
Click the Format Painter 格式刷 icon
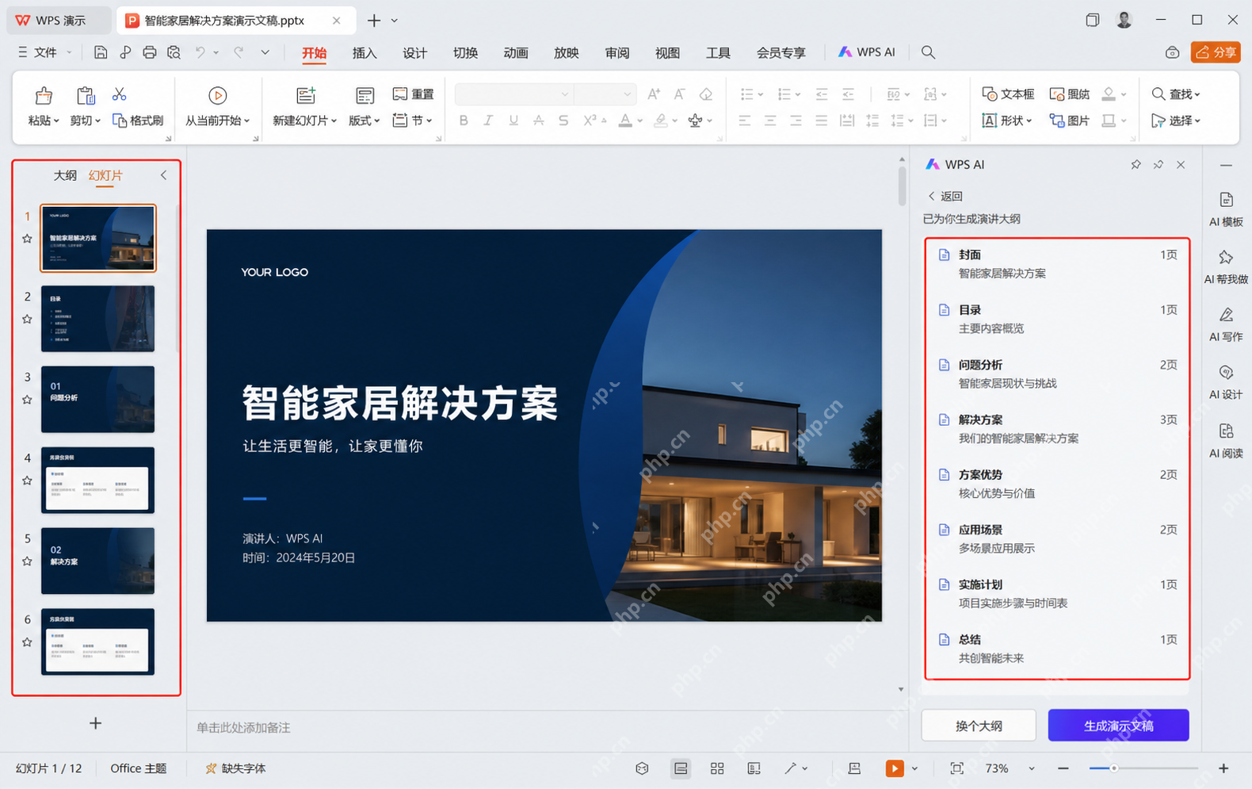pyautogui.click(x=138, y=121)
